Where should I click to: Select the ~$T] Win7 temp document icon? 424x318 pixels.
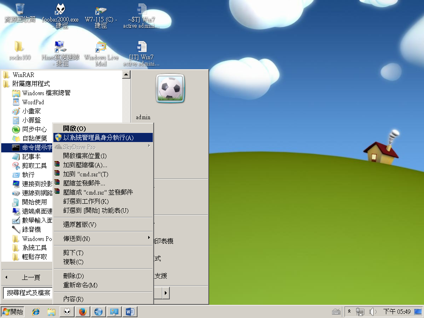coord(142,16)
